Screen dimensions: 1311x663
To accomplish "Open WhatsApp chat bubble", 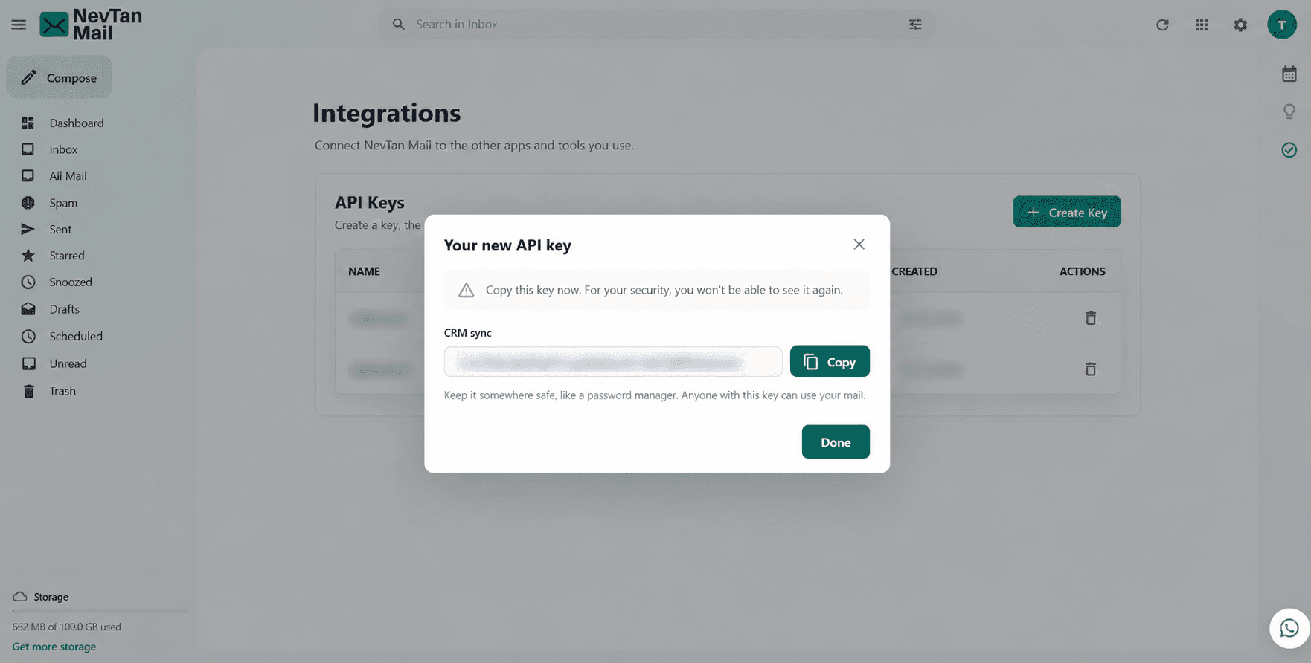I will [x=1289, y=628].
